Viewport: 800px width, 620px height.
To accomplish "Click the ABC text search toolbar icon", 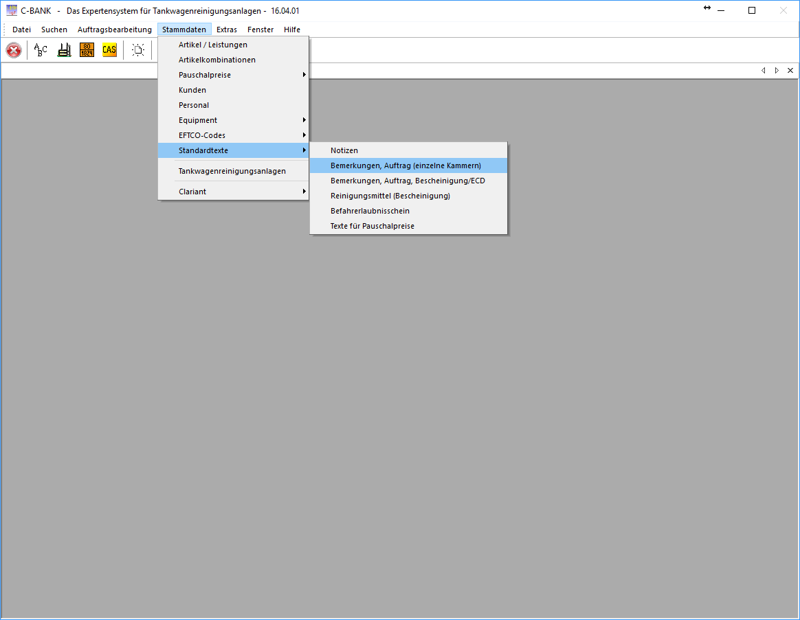I will 41,50.
